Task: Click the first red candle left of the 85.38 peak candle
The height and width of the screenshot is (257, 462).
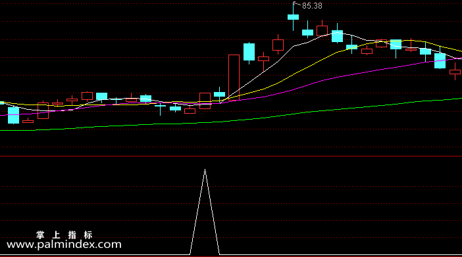Action: (278, 45)
